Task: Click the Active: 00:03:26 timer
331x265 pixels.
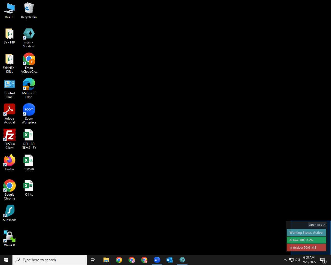Action: 306,240
